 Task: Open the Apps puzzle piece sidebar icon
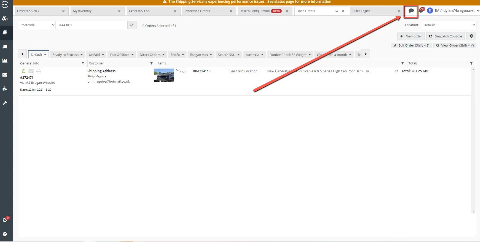(x=5, y=89)
